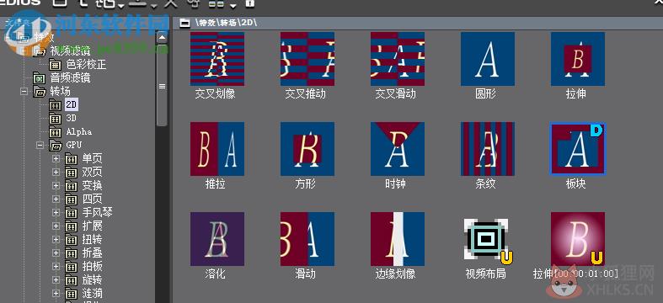Expand the 旋转 tree node
The image size is (663, 303).
click(56, 279)
